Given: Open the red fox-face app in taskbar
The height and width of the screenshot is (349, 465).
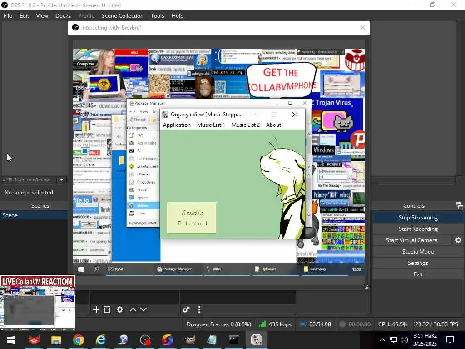Looking at the screenshot, I should point(34,340).
